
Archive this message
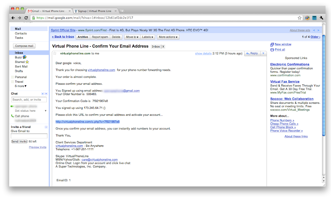coord(83,37)
